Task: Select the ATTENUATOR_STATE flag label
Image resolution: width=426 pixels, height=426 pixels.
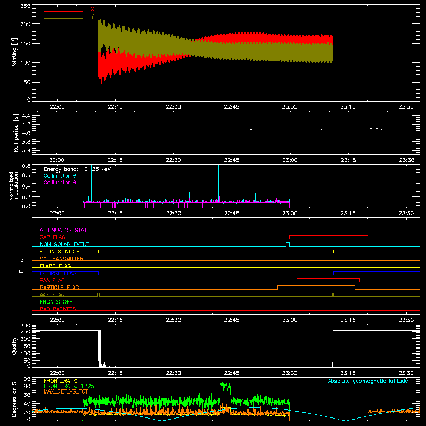Action: (x=64, y=230)
